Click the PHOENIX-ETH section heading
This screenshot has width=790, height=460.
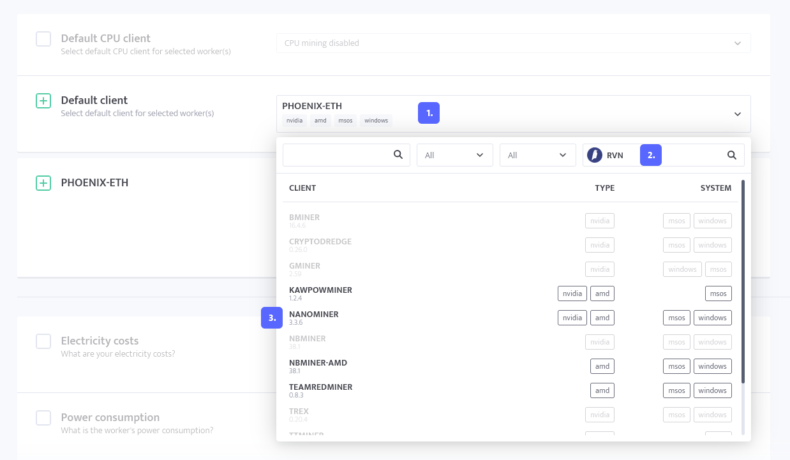94,182
